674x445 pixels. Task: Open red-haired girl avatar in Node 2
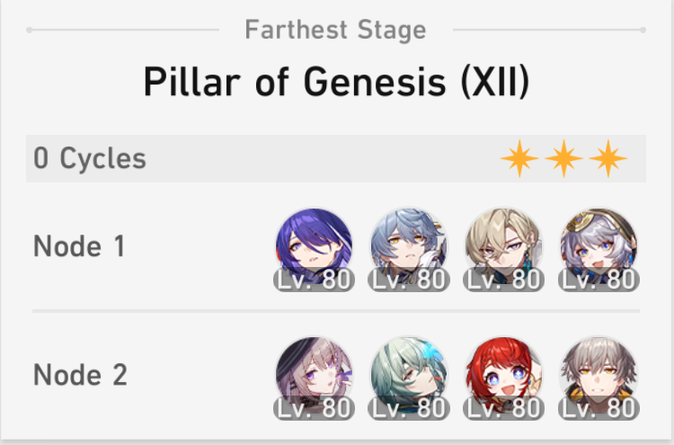pyautogui.click(x=504, y=375)
